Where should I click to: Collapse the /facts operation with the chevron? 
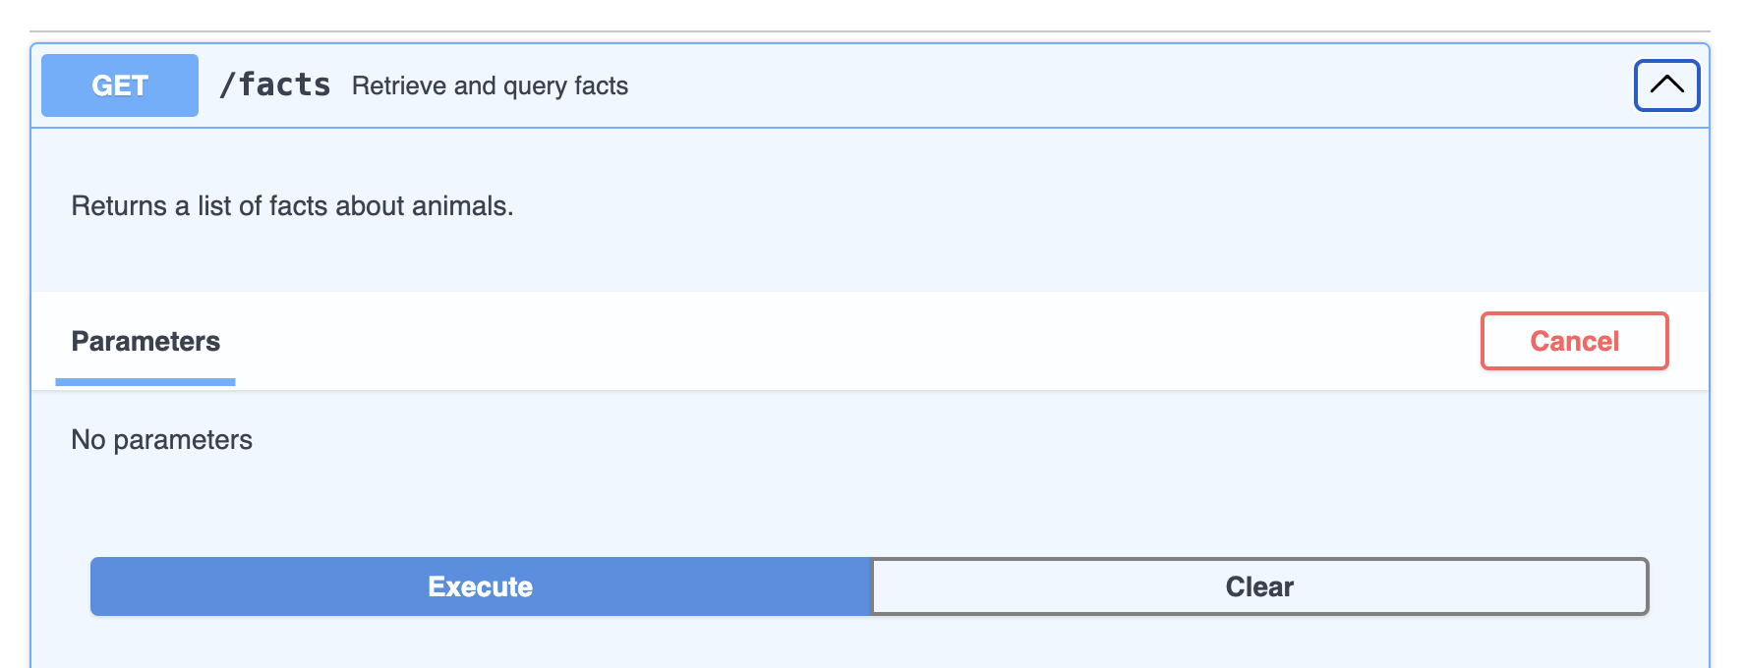[1666, 85]
